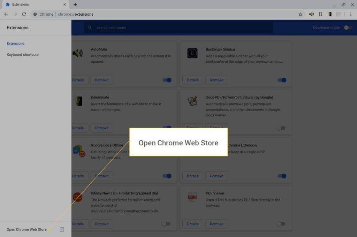Enable the PDF Viewer toggle
This screenshot has height=237, width=357.
(281, 224)
